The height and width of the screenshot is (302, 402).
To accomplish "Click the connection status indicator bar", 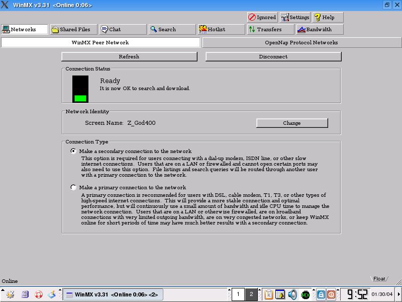I will [x=80, y=89].
